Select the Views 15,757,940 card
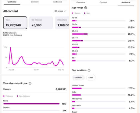The width and height of the screenshot is (140, 113). 15,23
